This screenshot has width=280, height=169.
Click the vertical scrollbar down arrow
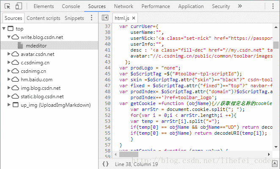[276, 147]
